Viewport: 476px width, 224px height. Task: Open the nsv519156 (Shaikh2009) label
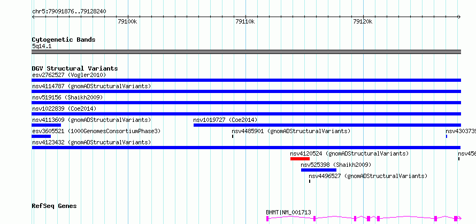67,97
